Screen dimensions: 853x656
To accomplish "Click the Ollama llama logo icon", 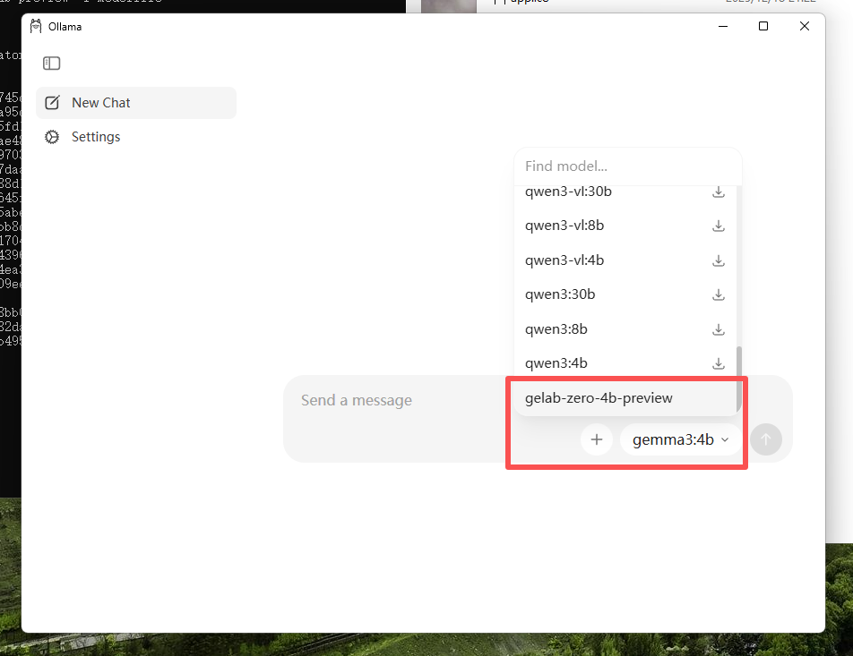I will tap(36, 27).
